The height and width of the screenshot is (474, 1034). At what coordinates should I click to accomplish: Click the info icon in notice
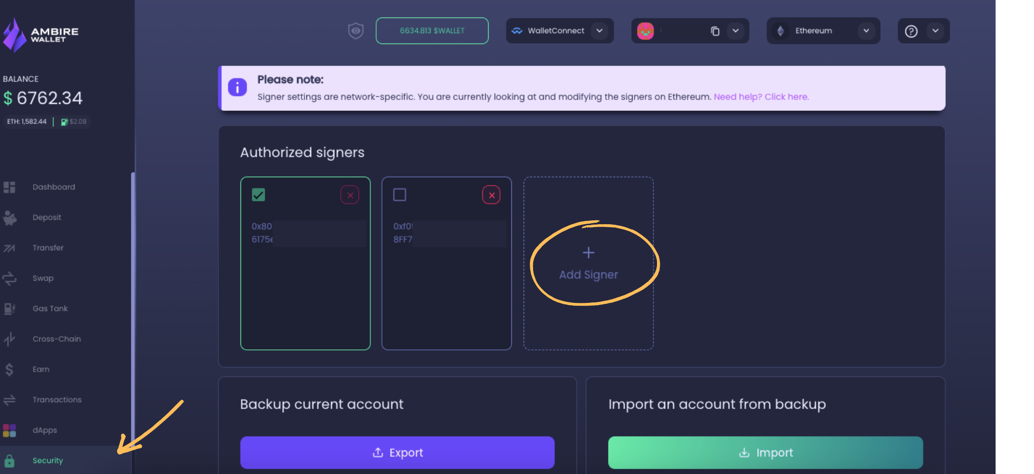(237, 87)
